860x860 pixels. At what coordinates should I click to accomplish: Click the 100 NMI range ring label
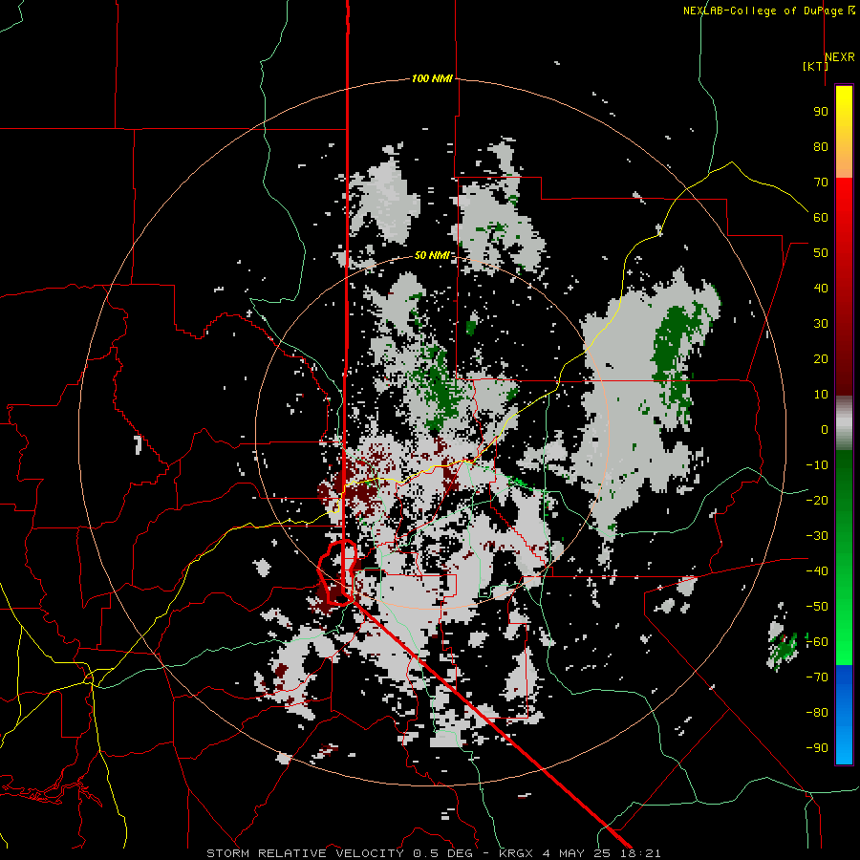pyautogui.click(x=432, y=79)
